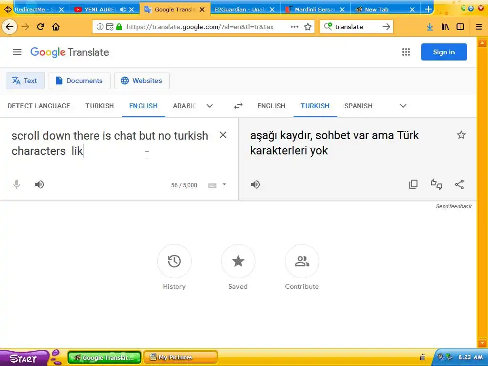Open Google Translate main menu hamburger
The height and width of the screenshot is (366, 488).
(17, 52)
